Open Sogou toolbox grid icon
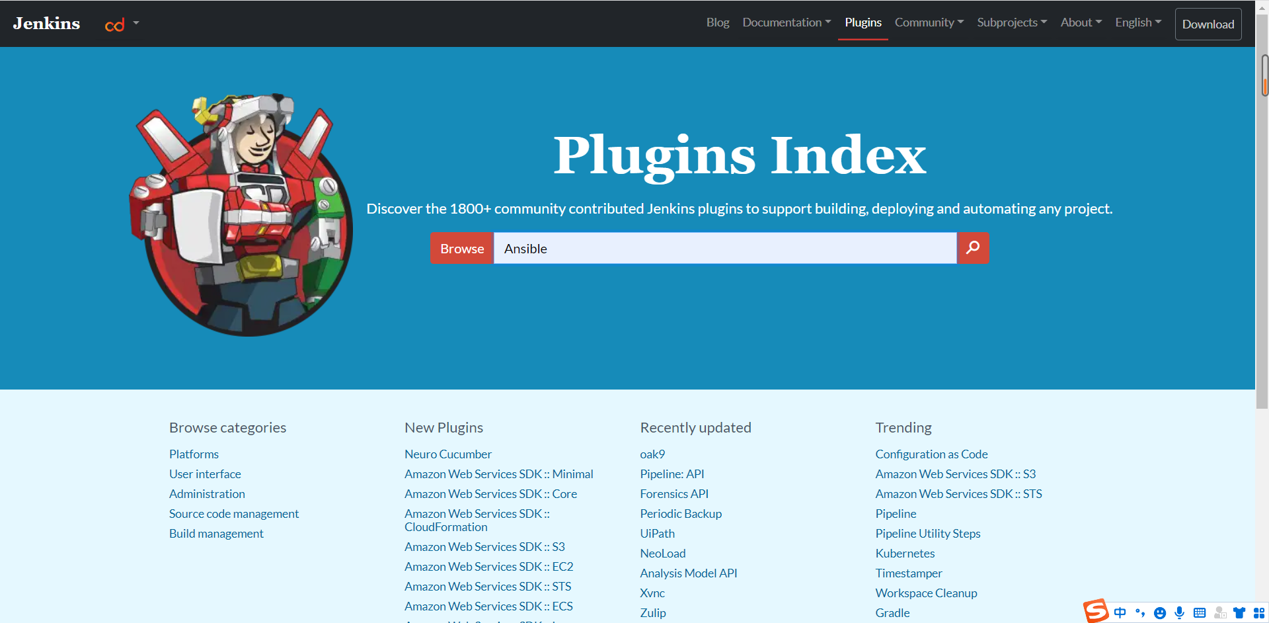The width and height of the screenshot is (1269, 623). point(1259,613)
